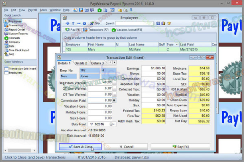Click the Net Pay value $695.32
Screen dimensions: 244x162
(x=199, y=121)
